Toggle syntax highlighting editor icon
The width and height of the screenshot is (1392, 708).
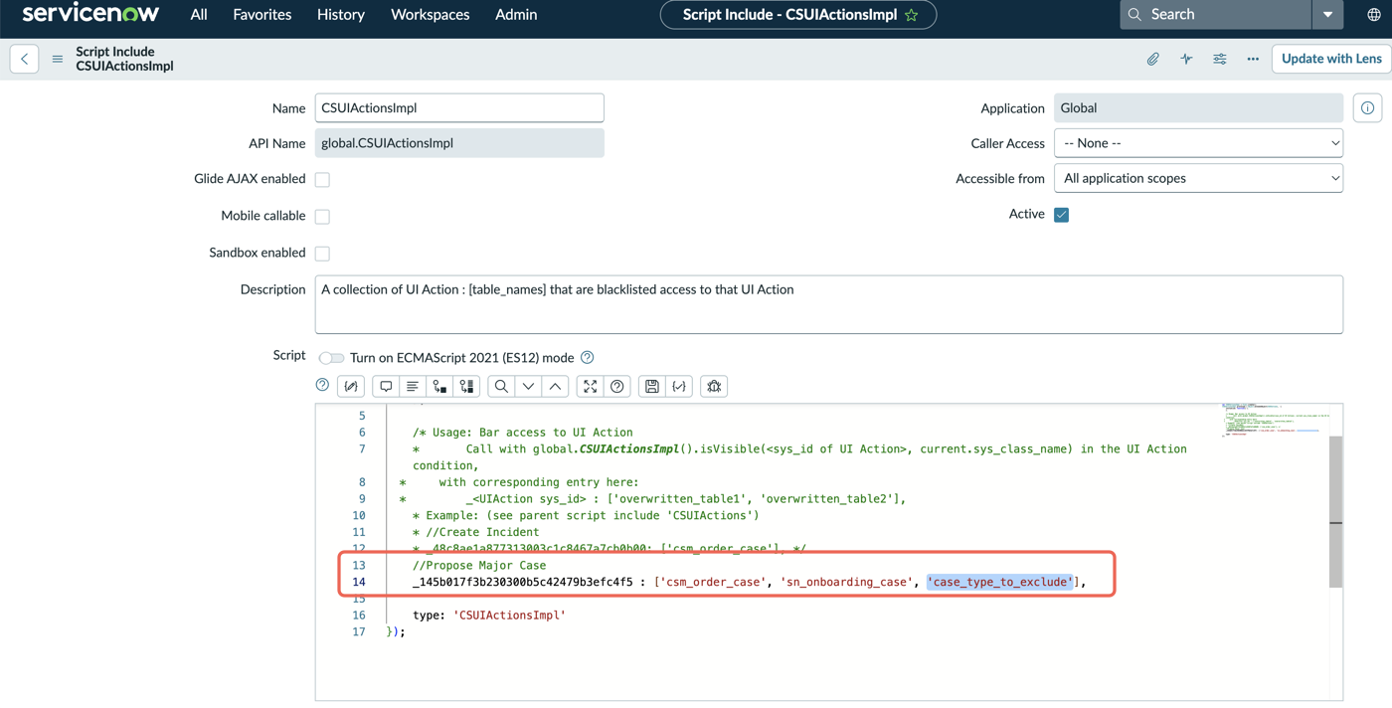click(x=351, y=386)
